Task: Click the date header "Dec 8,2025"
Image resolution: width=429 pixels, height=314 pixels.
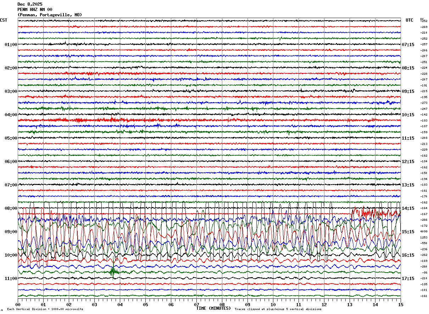Action: (x=30, y=4)
